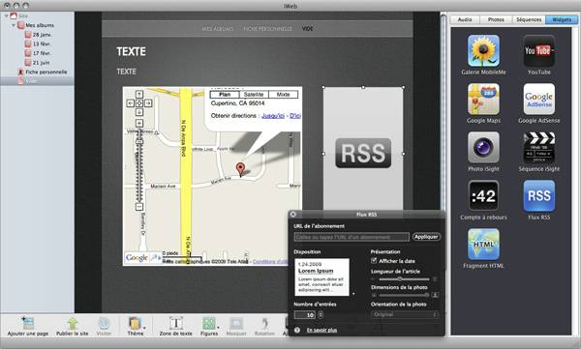Adjust Dimensions de la photo slider
Screen dimensions: 581x349
[404, 295]
